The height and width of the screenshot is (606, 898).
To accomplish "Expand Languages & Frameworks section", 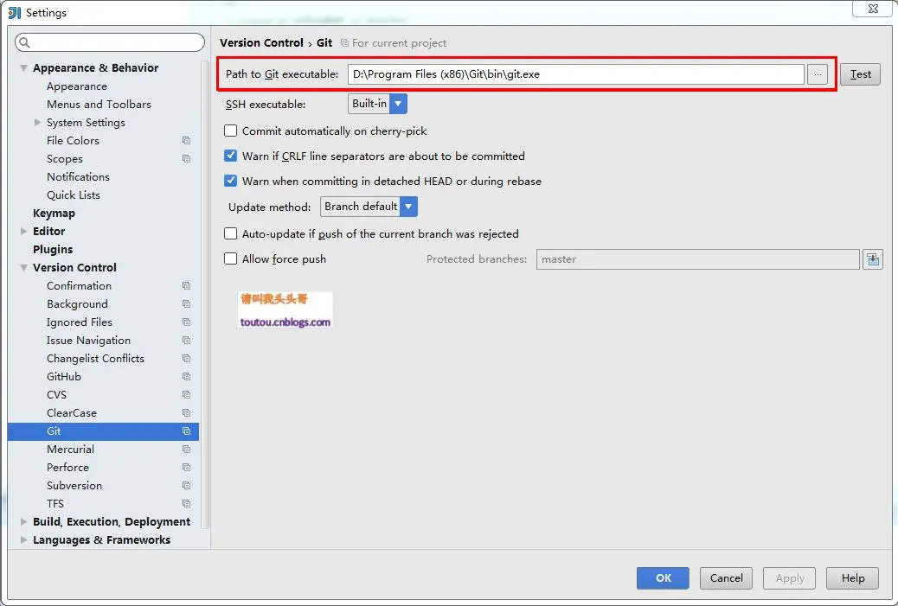I will [23, 539].
